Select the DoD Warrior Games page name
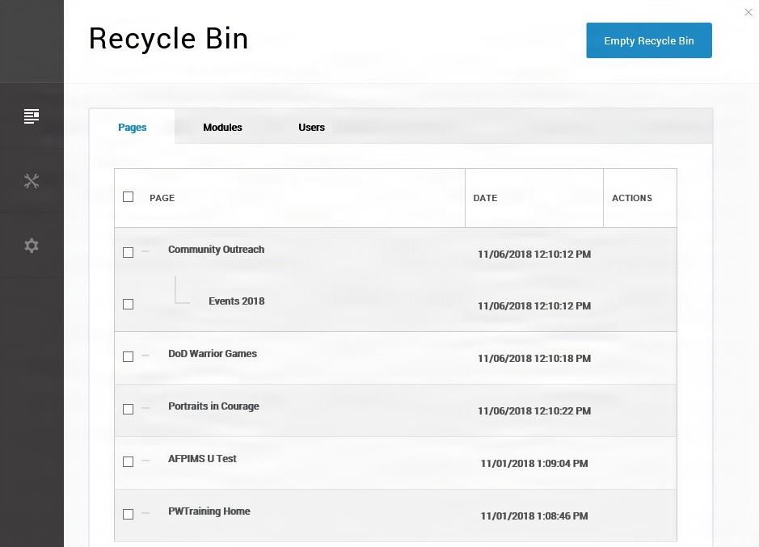Viewport: 759px width, 547px height. click(213, 353)
